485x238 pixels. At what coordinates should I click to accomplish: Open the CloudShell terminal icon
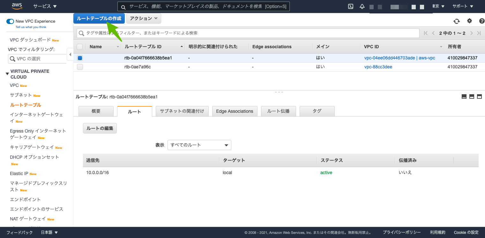click(x=350, y=6)
